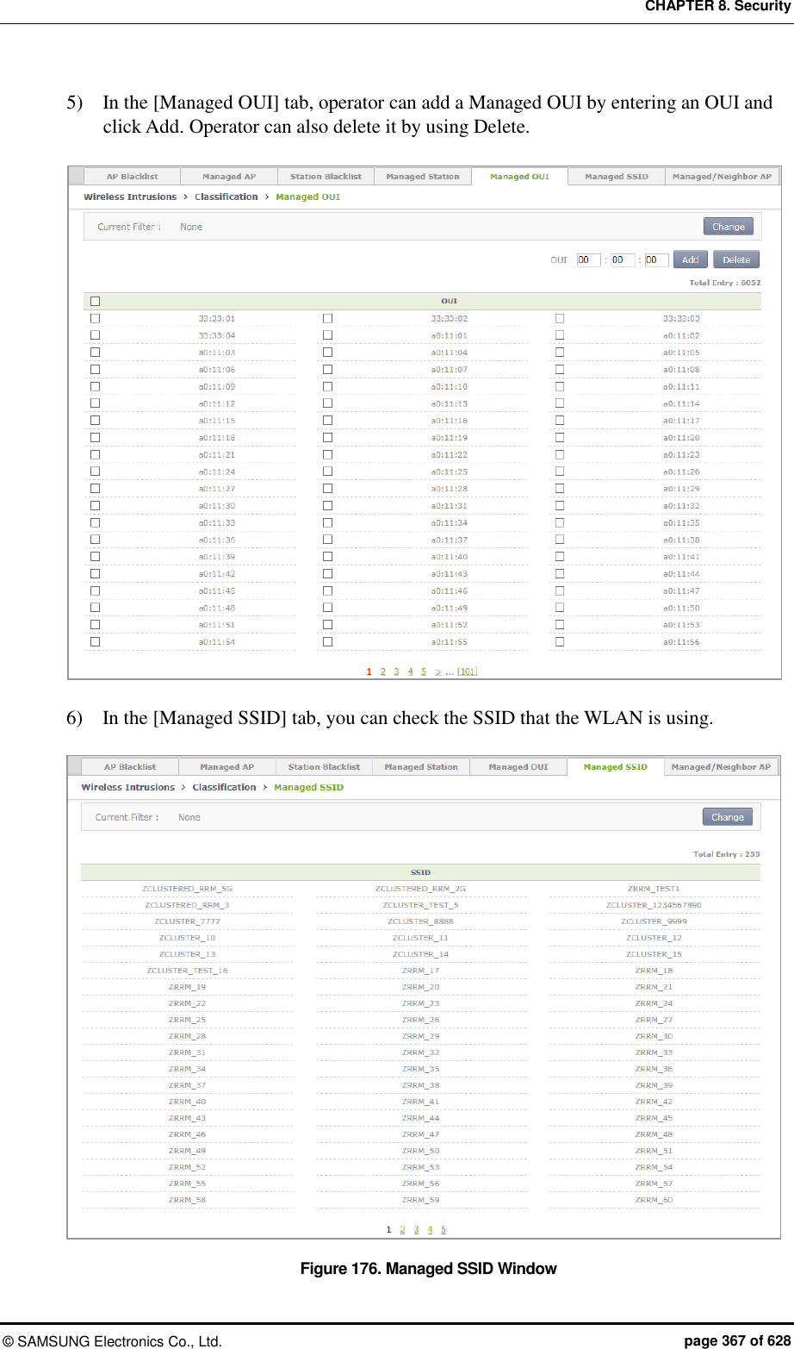The image size is (794, 1349).
Task: Click the Delete button in Managed OUI
Action: (x=736, y=259)
